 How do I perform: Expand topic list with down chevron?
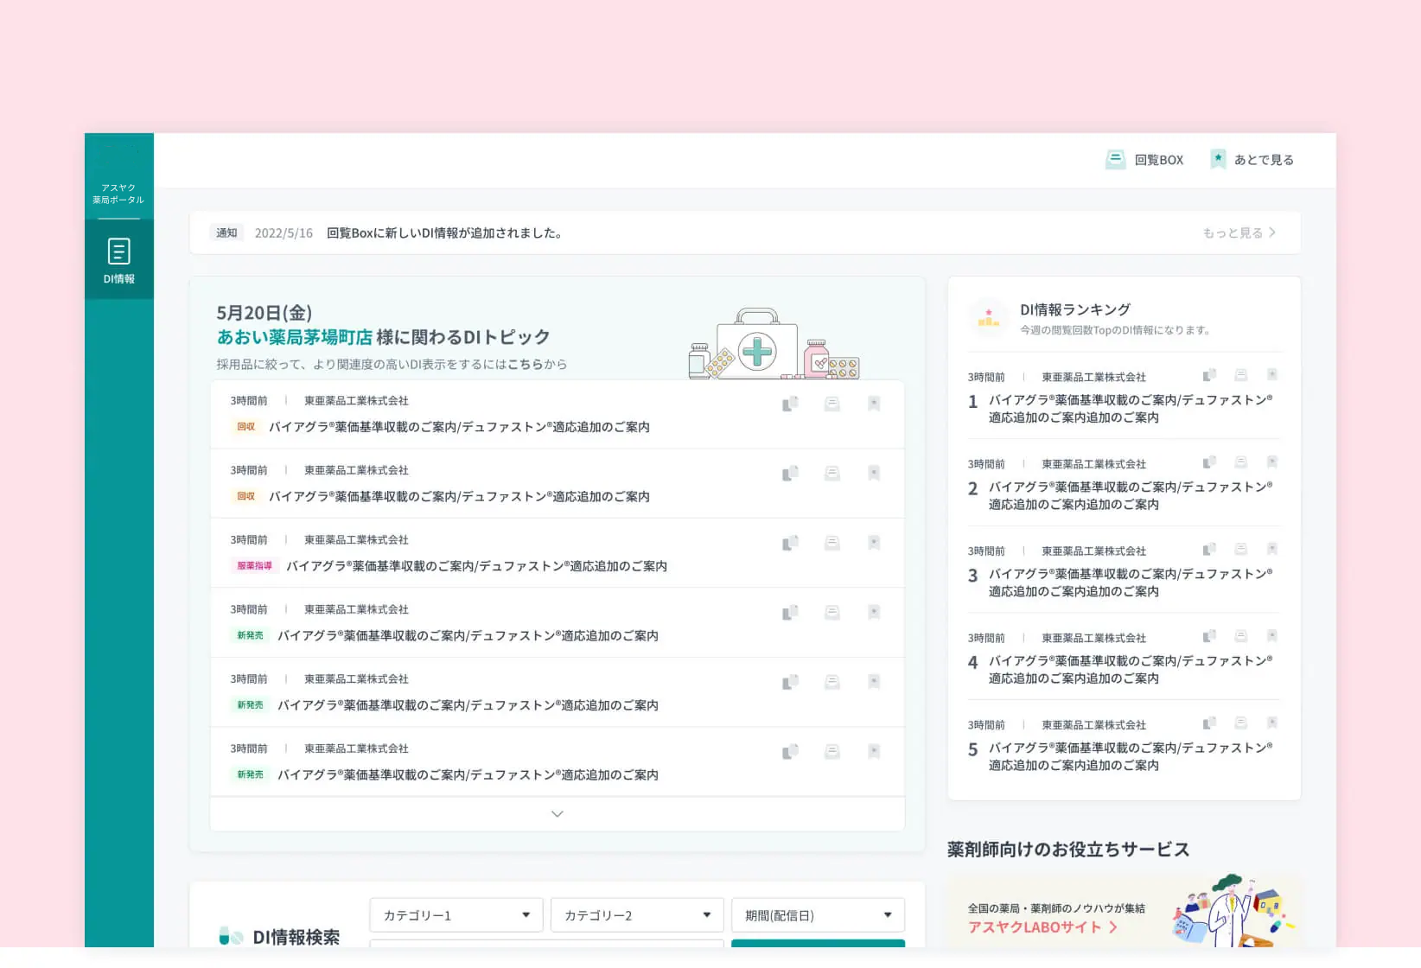coord(558,814)
